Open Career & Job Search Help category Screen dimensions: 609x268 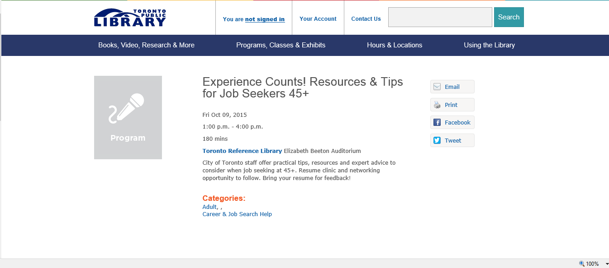click(x=237, y=214)
